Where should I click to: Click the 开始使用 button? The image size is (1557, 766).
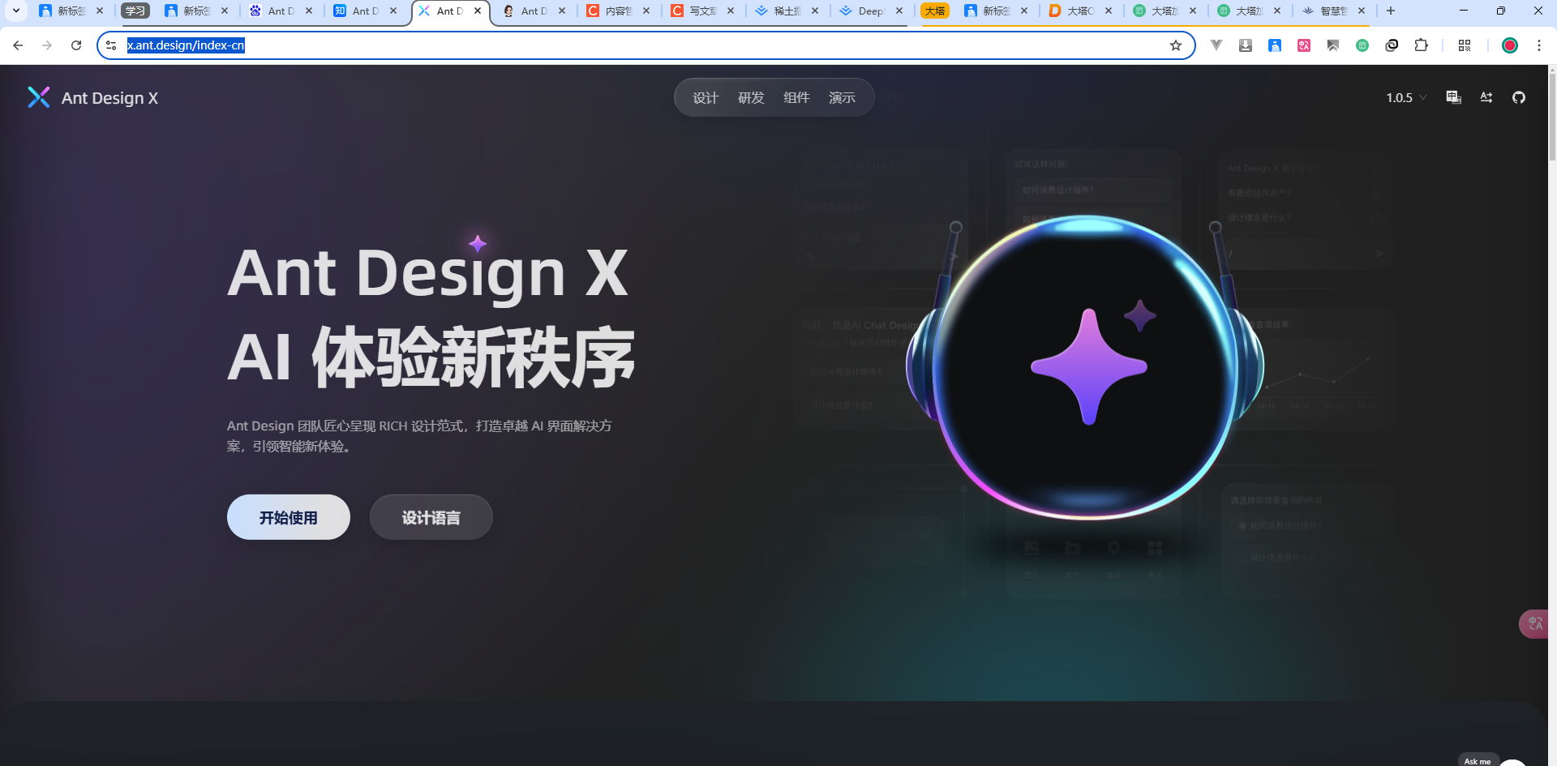pos(289,517)
